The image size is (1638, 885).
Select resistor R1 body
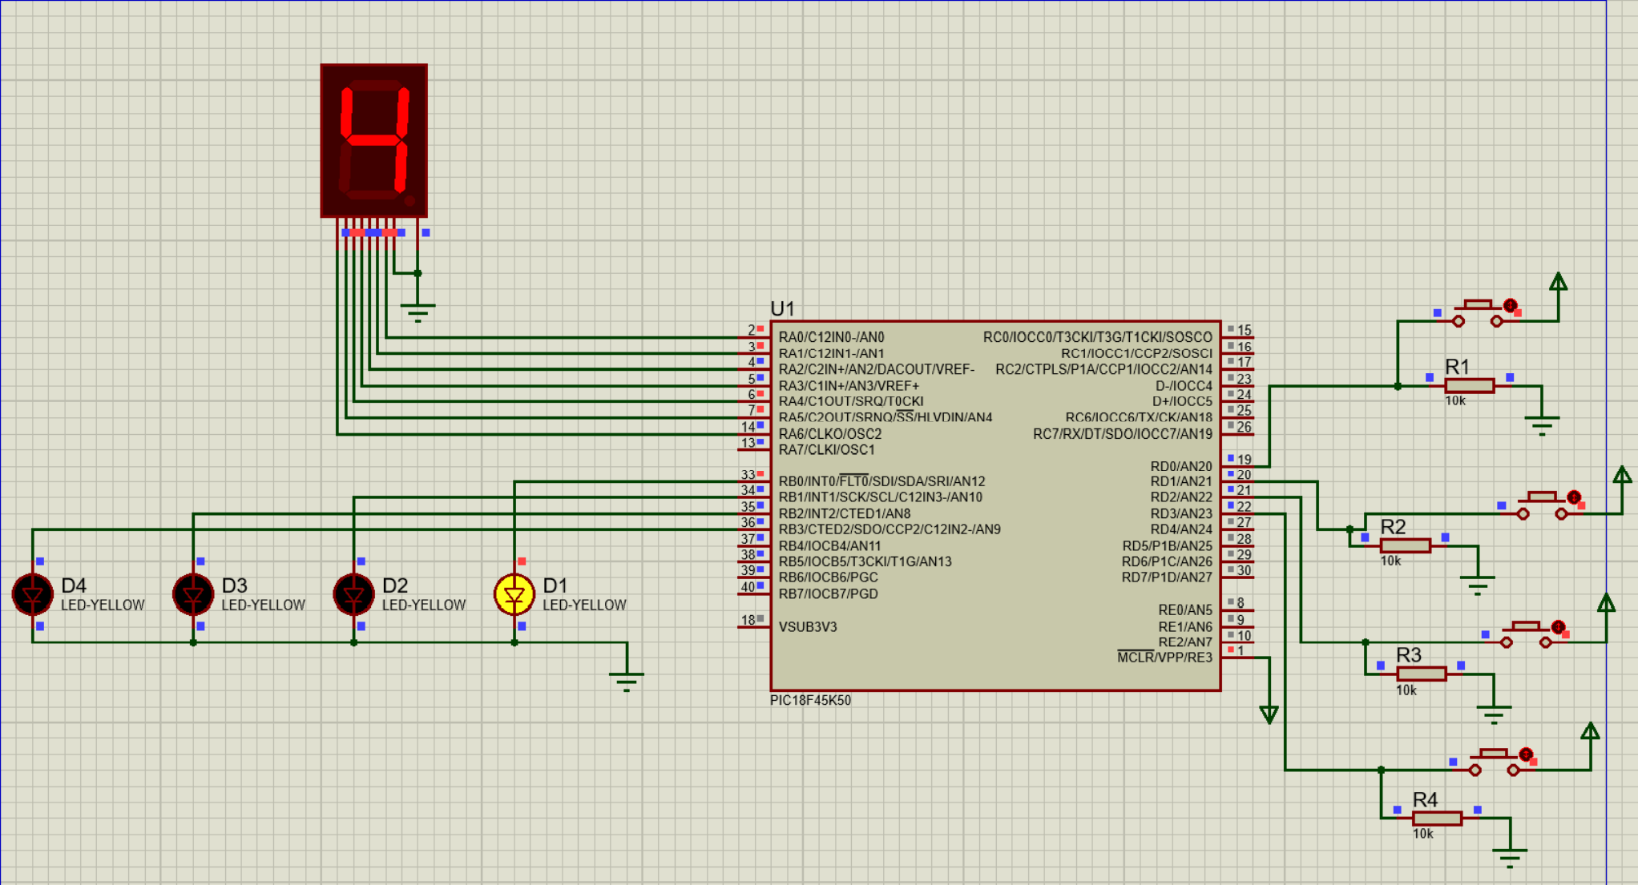[x=1469, y=386]
